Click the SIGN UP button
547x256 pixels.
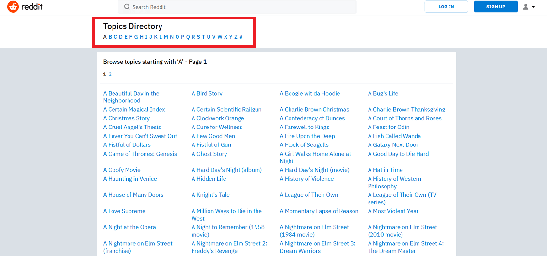pos(496,7)
